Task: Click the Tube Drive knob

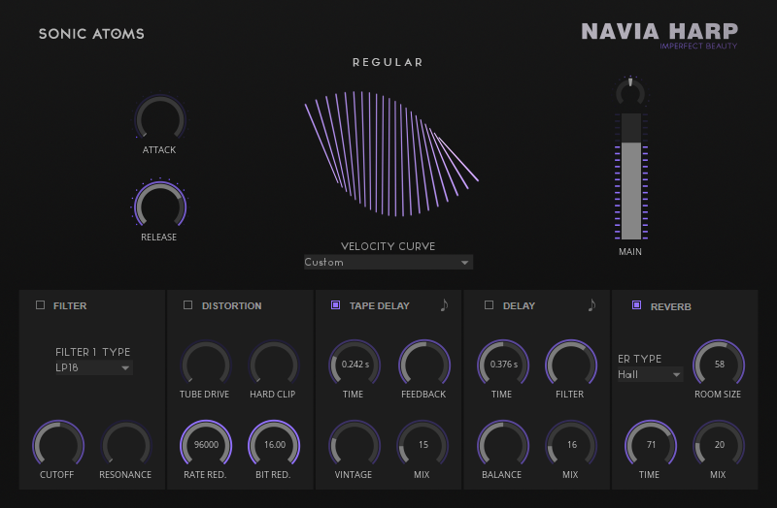Action: tap(206, 365)
